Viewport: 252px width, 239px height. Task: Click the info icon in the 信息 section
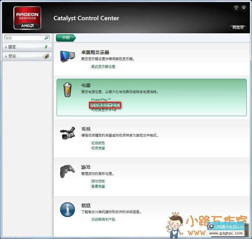point(68,209)
